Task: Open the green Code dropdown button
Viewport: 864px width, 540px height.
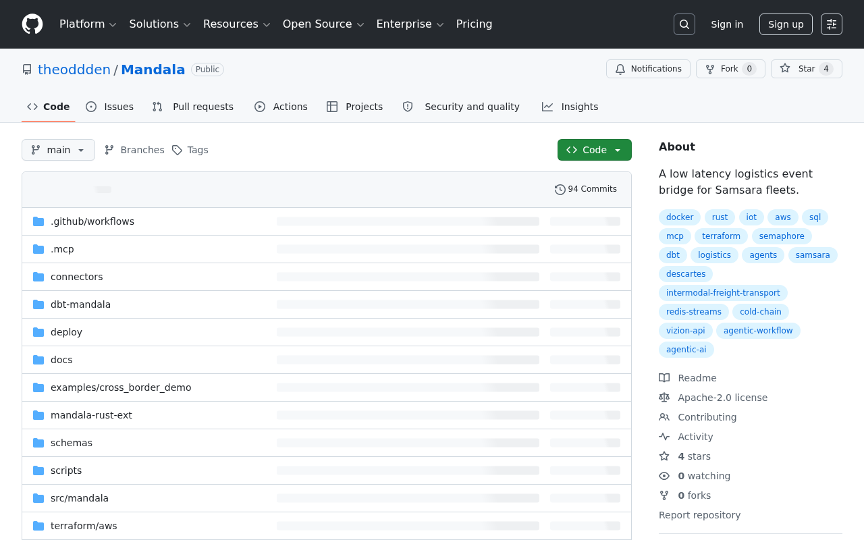Action: pos(595,150)
